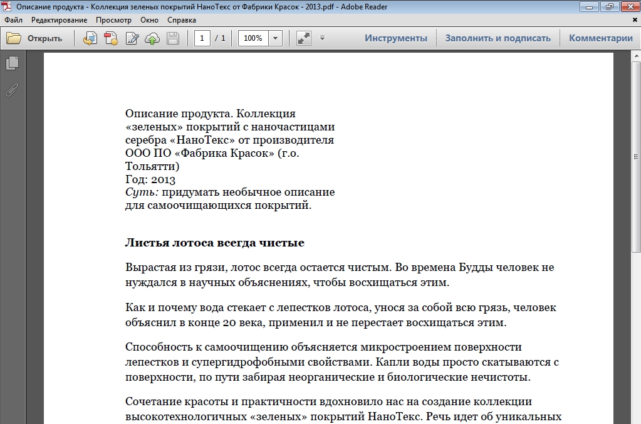Open page thumbnails panel in sidebar
Image resolution: width=641 pixels, height=424 pixels.
click(x=13, y=63)
